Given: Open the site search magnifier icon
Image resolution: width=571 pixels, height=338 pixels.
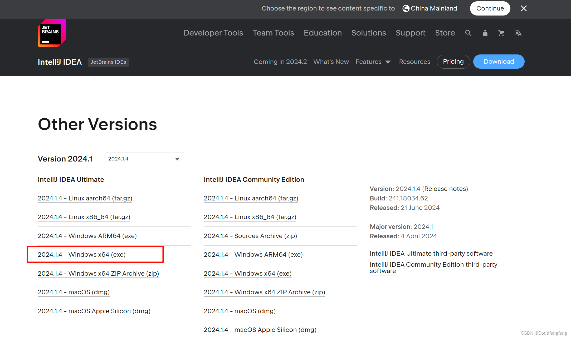Looking at the screenshot, I should pyautogui.click(x=468, y=33).
